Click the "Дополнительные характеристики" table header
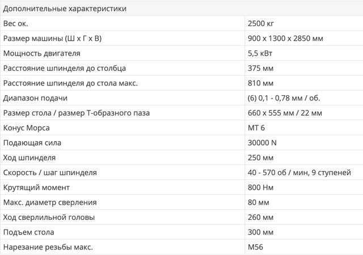363x255 pixels. tap(65, 9)
